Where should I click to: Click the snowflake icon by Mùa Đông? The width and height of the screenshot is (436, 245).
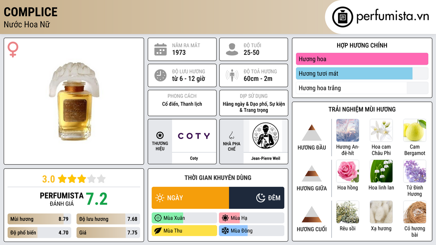coord(225,231)
